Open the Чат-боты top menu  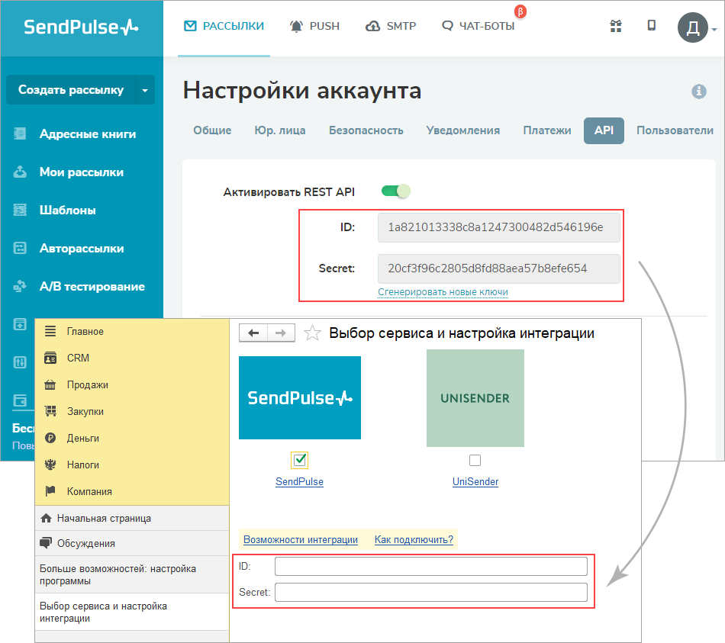point(478,27)
